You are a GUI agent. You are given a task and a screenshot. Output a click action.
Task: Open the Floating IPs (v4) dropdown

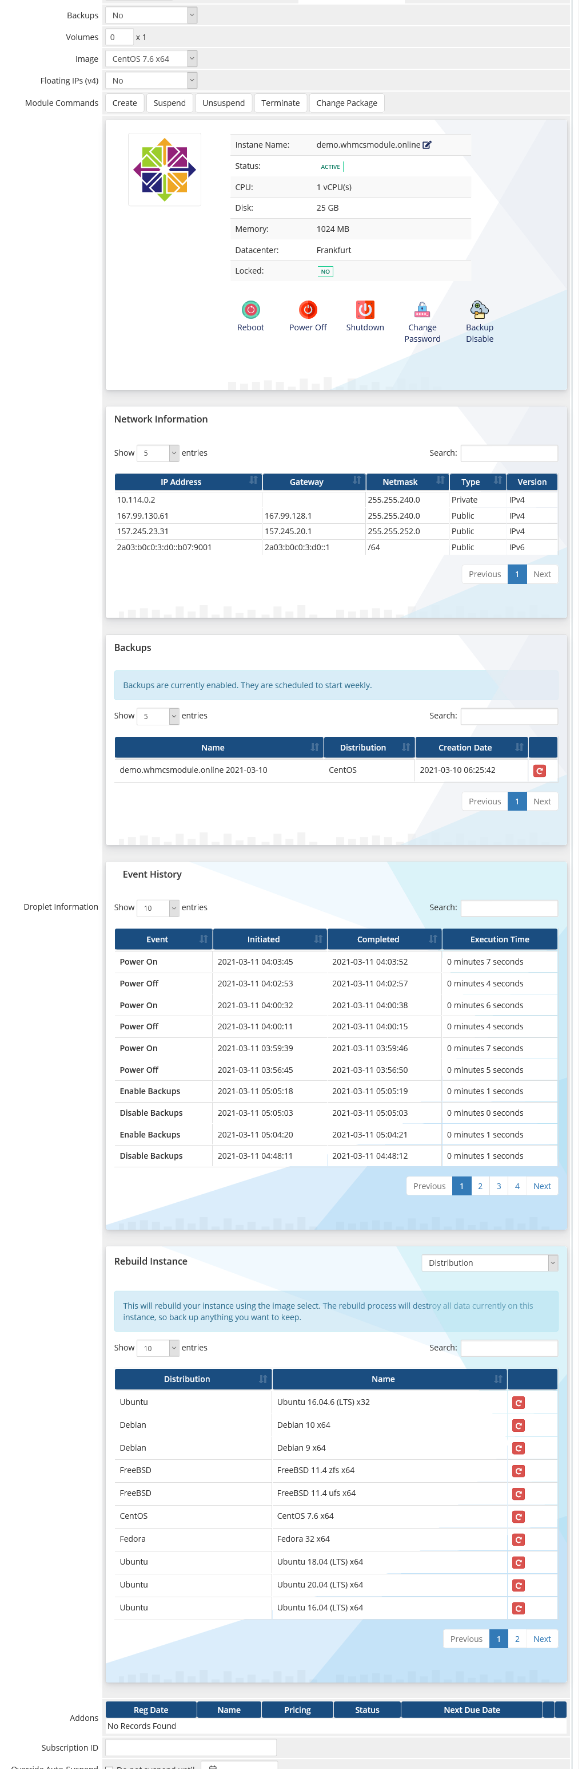(151, 80)
